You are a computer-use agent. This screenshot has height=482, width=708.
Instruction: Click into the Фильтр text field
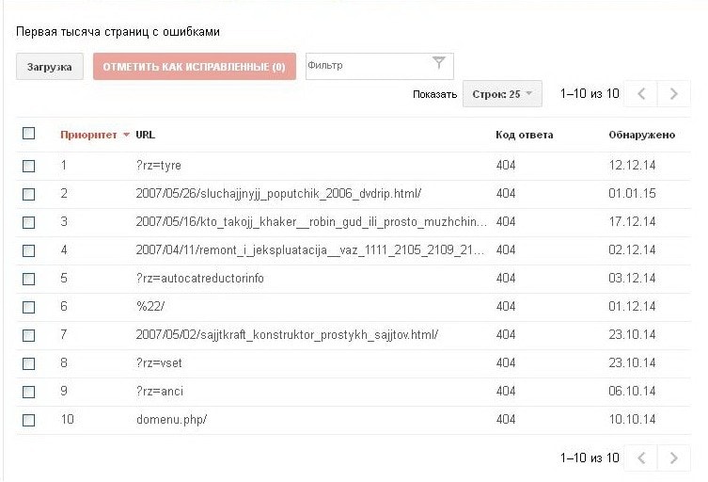pyautogui.click(x=367, y=66)
